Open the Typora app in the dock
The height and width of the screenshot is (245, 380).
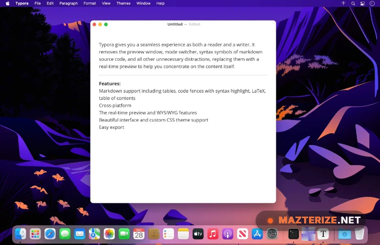323,234
